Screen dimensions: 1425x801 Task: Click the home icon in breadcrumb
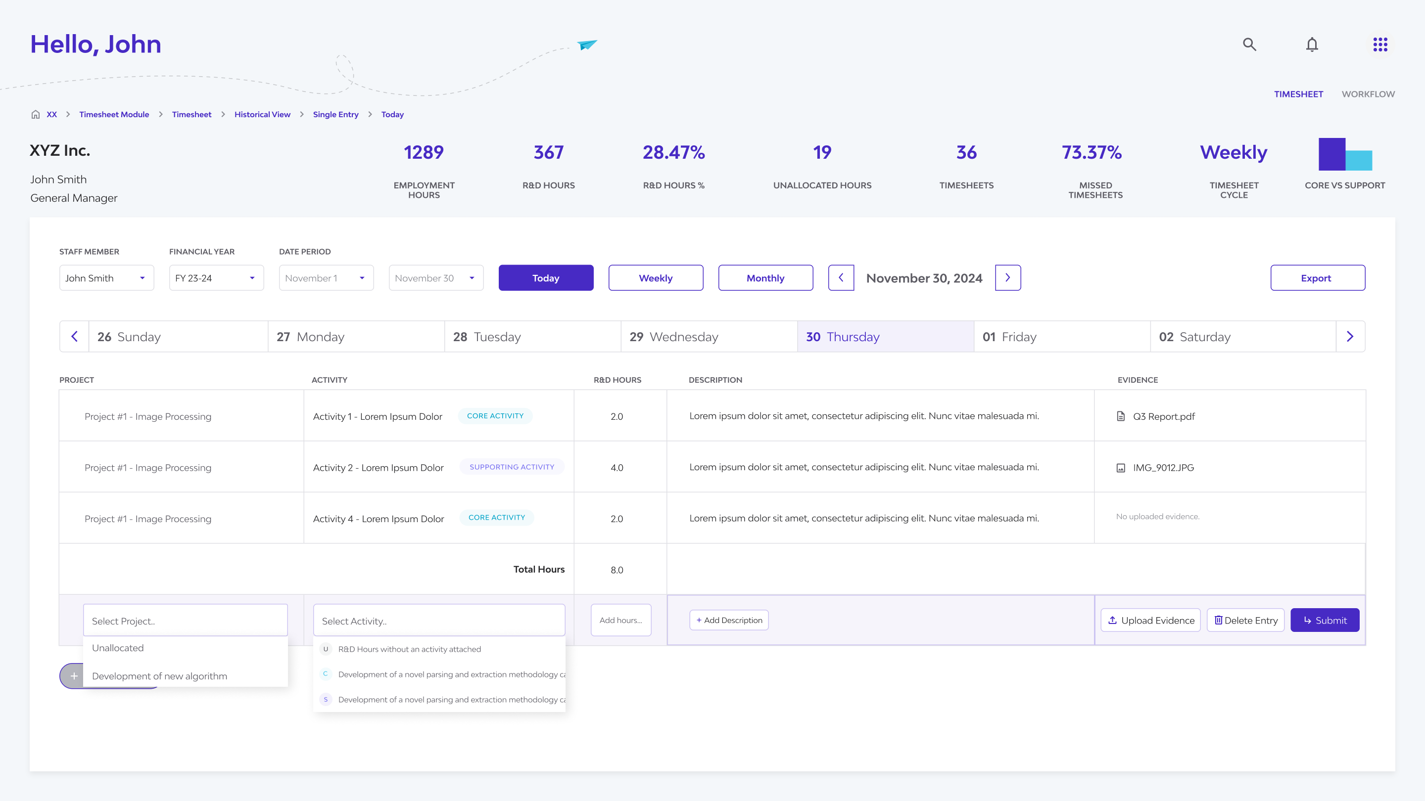click(x=36, y=114)
